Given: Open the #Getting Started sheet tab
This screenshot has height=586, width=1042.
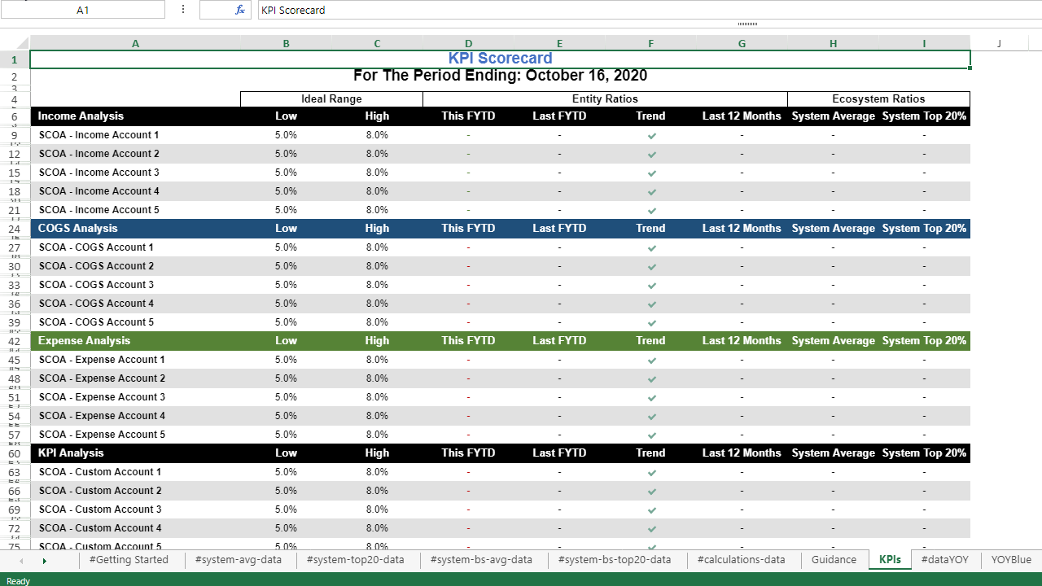Looking at the screenshot, I should click(x=129, y=560).
